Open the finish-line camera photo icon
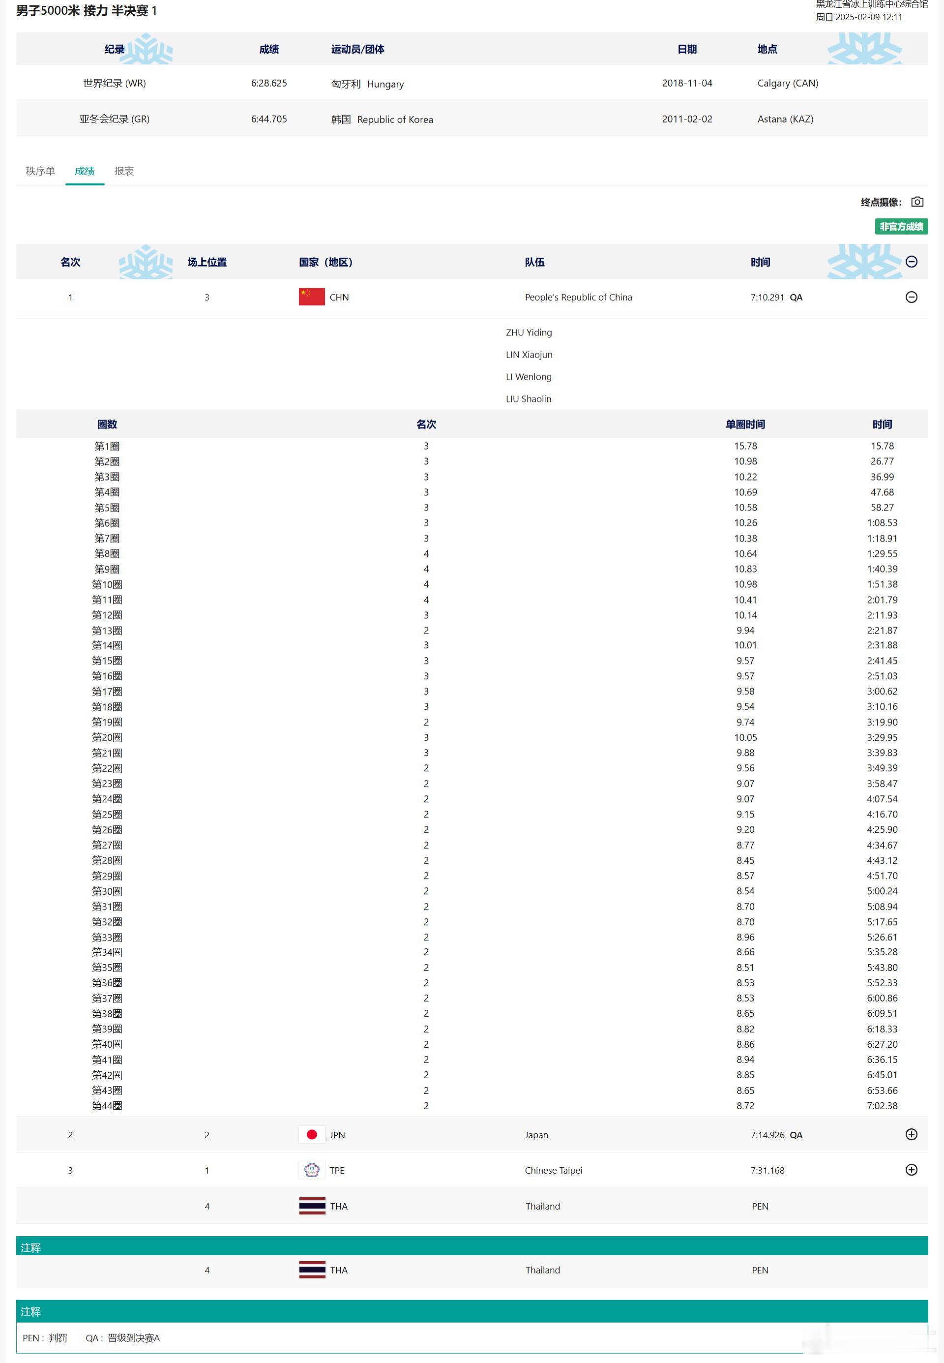The height and width of the screenshot is (1363, 944). point(917,202)
